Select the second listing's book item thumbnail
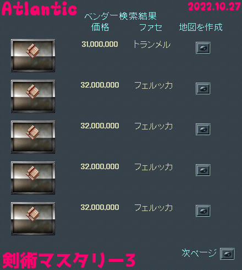Viewport: 242px width, 270px height. [x=33, y=96]
